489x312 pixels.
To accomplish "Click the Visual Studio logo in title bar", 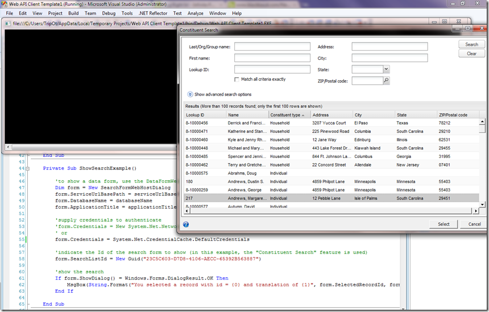I will (x=5, y=4).
